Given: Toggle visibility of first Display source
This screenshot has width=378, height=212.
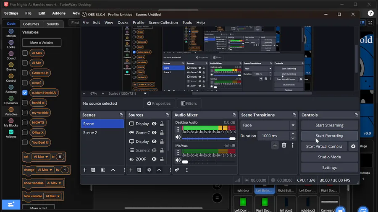Looking at the screenshot, I should pos(154,124).
